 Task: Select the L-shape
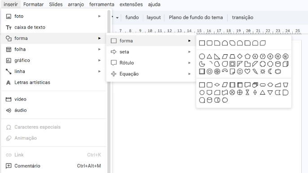pyautogui.click(x=247, y=64)
